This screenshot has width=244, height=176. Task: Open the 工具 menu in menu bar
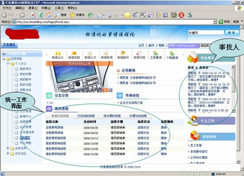tap(59, 8)
